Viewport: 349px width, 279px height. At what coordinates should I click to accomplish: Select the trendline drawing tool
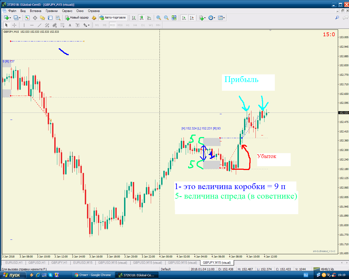pyautogui.click(x=39, y=25)
